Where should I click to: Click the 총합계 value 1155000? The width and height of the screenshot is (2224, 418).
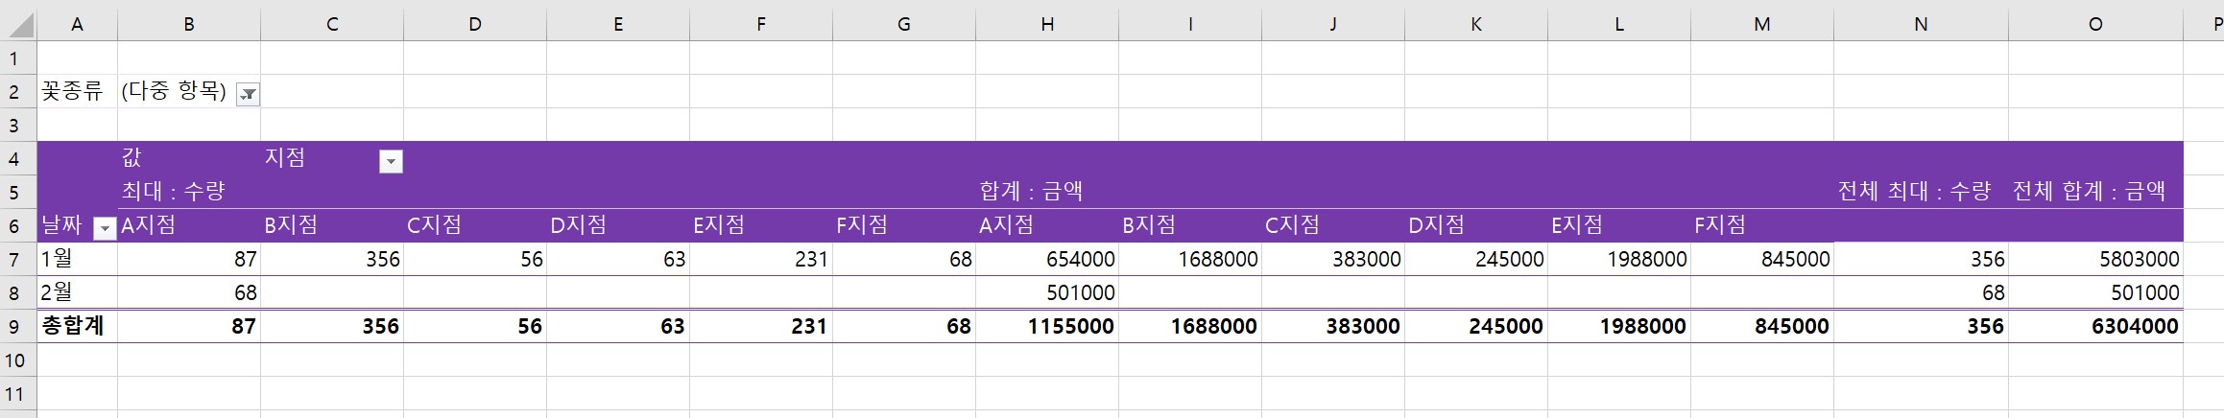(1047, 326)
